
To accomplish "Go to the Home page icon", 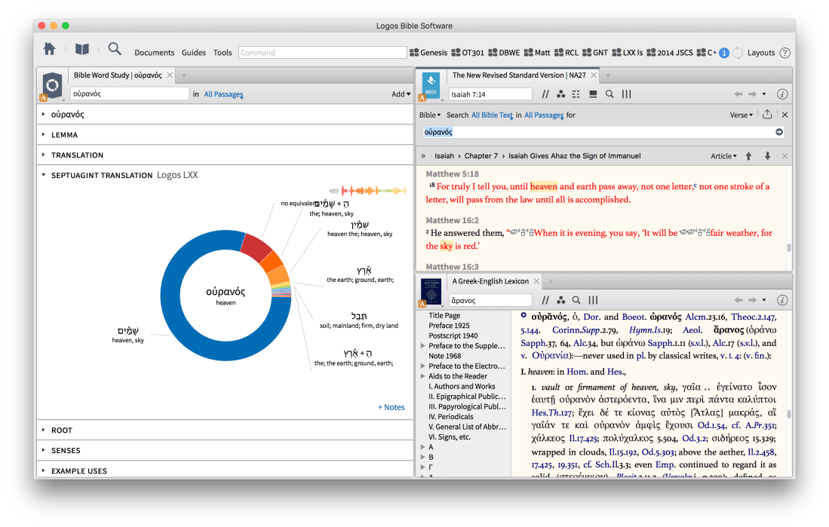I will click(49, 50).
